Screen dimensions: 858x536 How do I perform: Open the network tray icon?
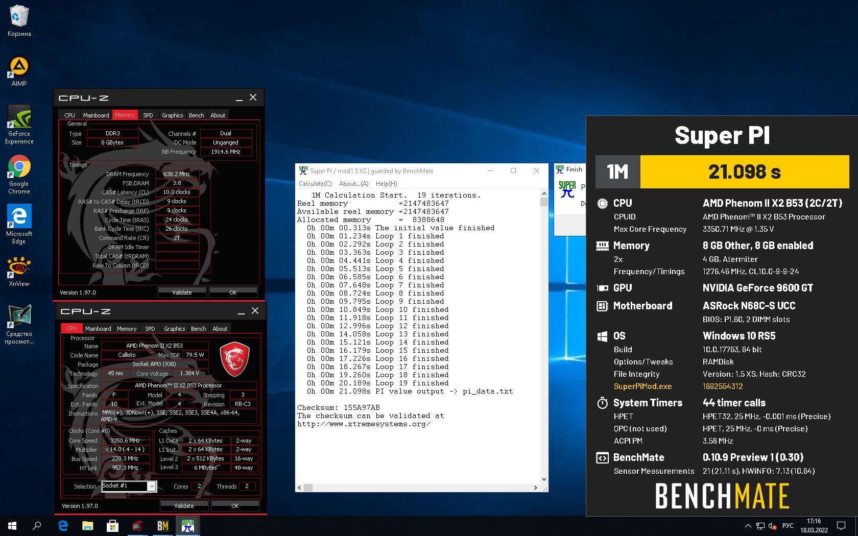(x=760, y=526)
